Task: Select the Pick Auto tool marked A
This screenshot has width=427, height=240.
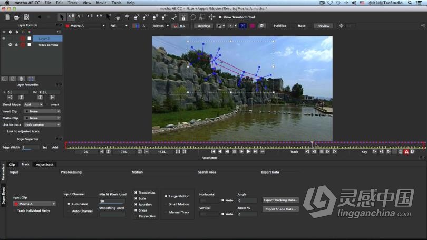Action: [100, 17]
